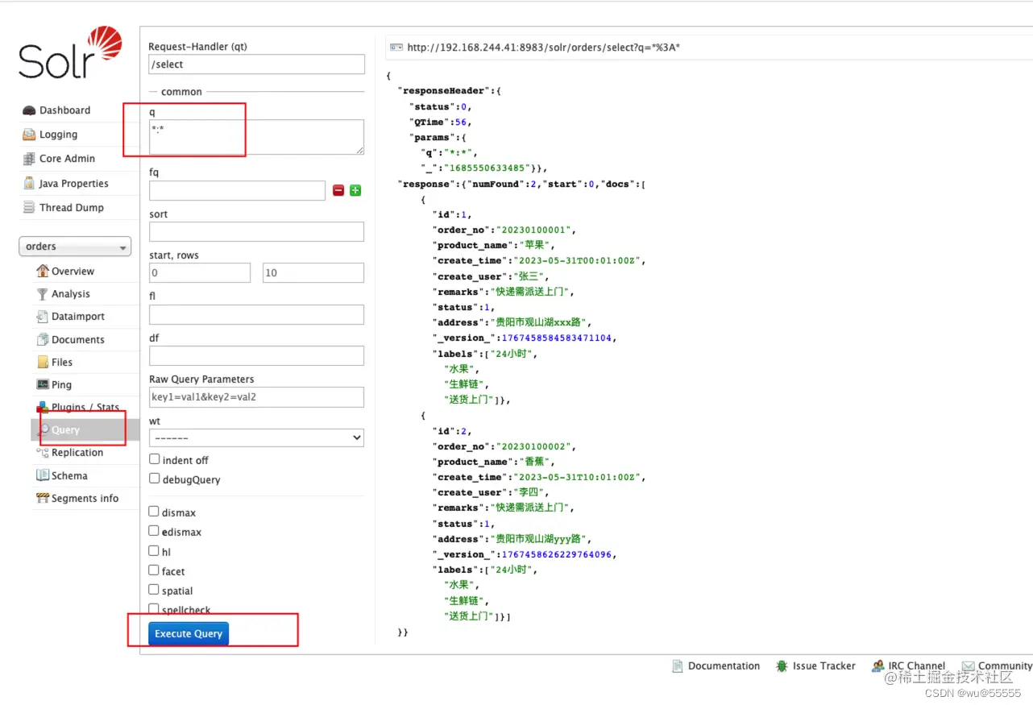Click the Dashboard gauge icon
Viewport: 1033px width, 705px height.
[x=29, y=110]
